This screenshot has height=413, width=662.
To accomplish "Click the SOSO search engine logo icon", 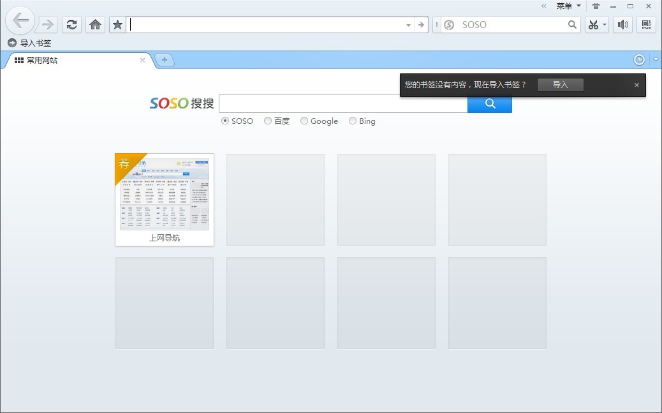I will (449, 25).
